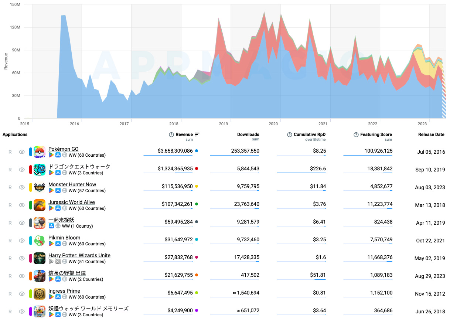Click the 2022 marker on the chart axis
The height and width of the screenshot is (320, 450).
(x=372, y=124)
